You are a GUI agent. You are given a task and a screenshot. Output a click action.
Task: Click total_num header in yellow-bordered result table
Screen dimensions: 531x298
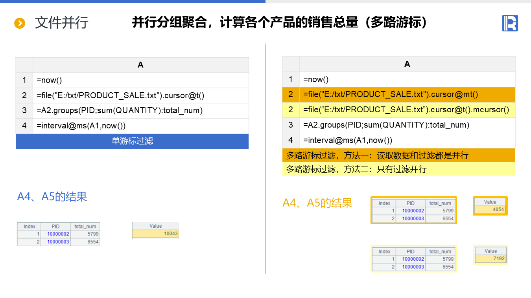tap(440, 252)
